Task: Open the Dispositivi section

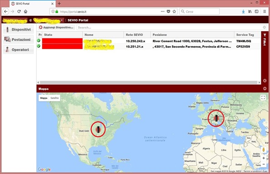Action: (19, 29)
